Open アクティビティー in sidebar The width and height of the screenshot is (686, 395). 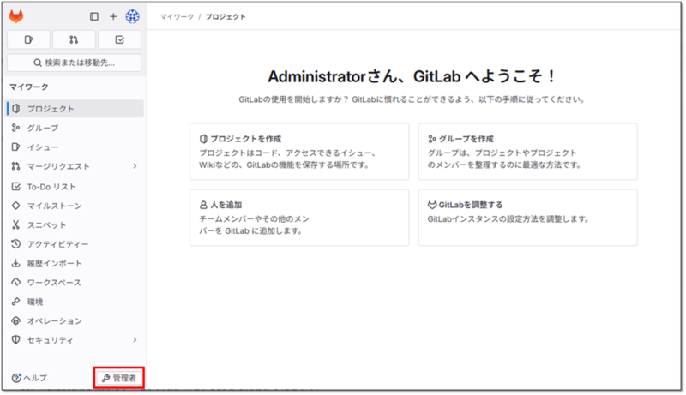coord(75,244)
